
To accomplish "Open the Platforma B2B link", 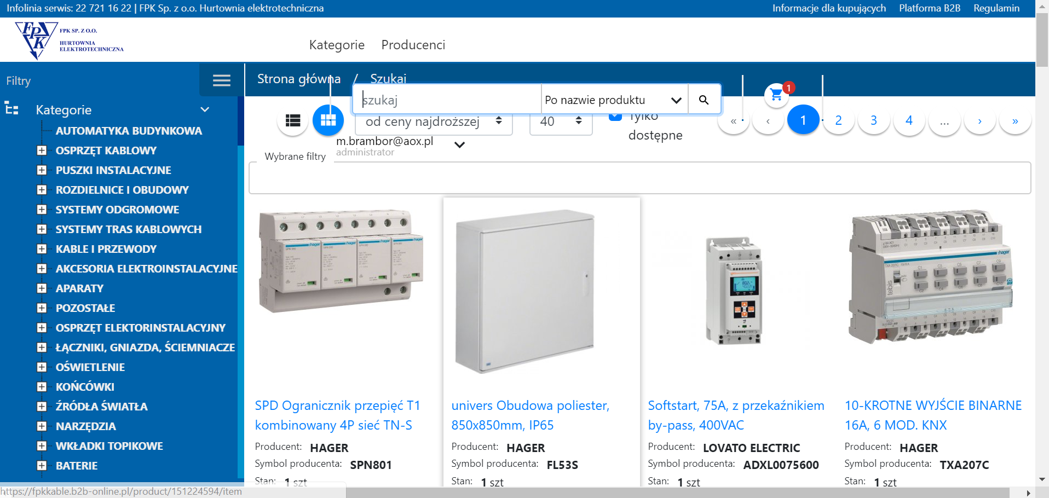I will (929, 8).
